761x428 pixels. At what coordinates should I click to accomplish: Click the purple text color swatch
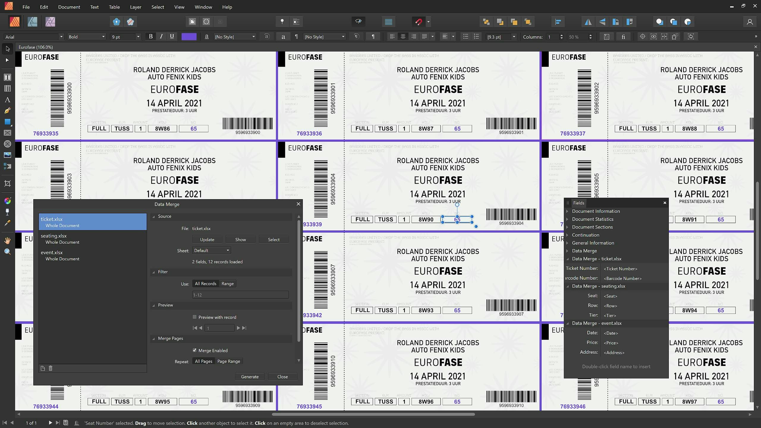(x=189, y=37)
